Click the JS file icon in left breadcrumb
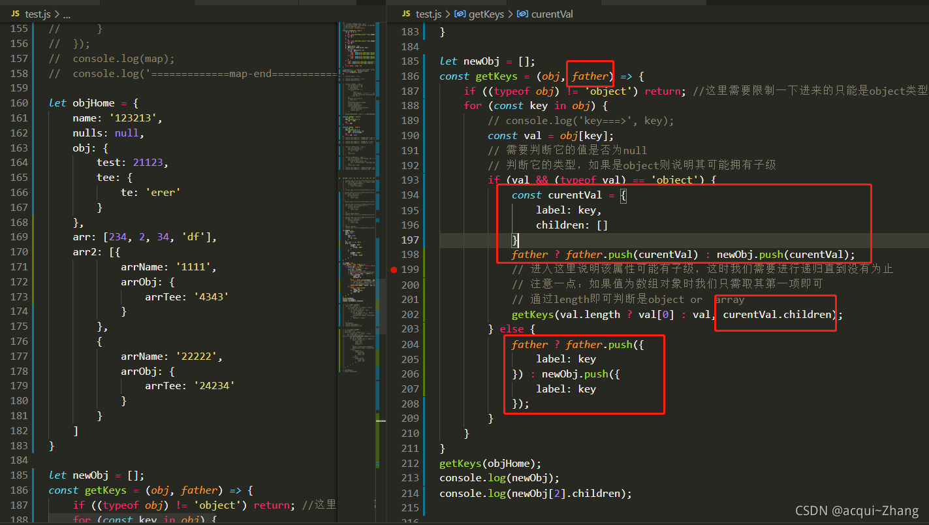 click(x=16, y=14)
